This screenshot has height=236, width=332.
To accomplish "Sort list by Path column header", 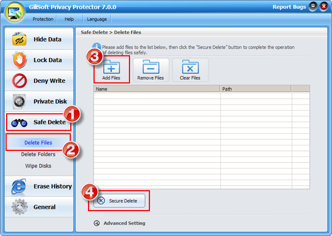I will point(256,89).
